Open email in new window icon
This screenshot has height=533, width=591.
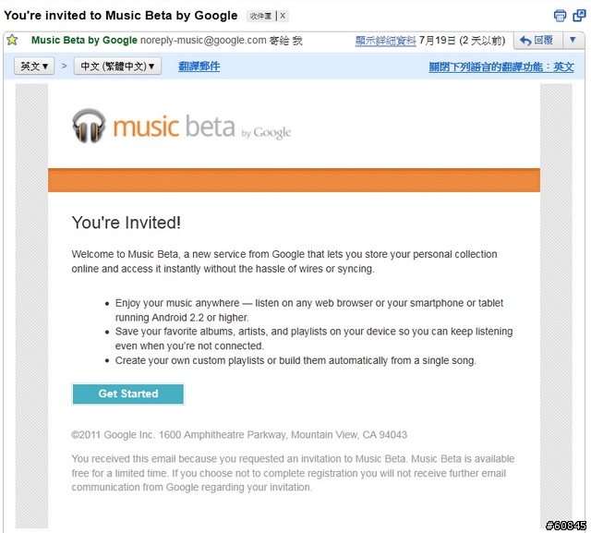point(579,16)
